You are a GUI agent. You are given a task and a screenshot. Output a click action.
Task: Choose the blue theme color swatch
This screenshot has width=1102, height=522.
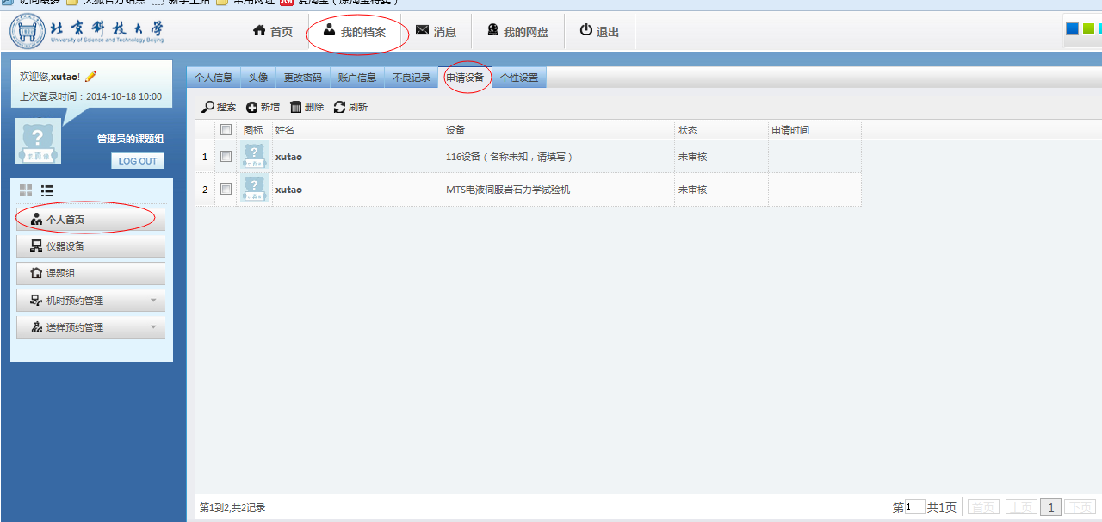click(x=1072, y=29)
